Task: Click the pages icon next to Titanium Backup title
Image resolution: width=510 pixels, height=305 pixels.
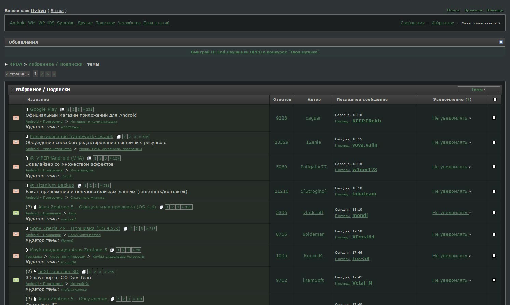Action: coord(79,186)
